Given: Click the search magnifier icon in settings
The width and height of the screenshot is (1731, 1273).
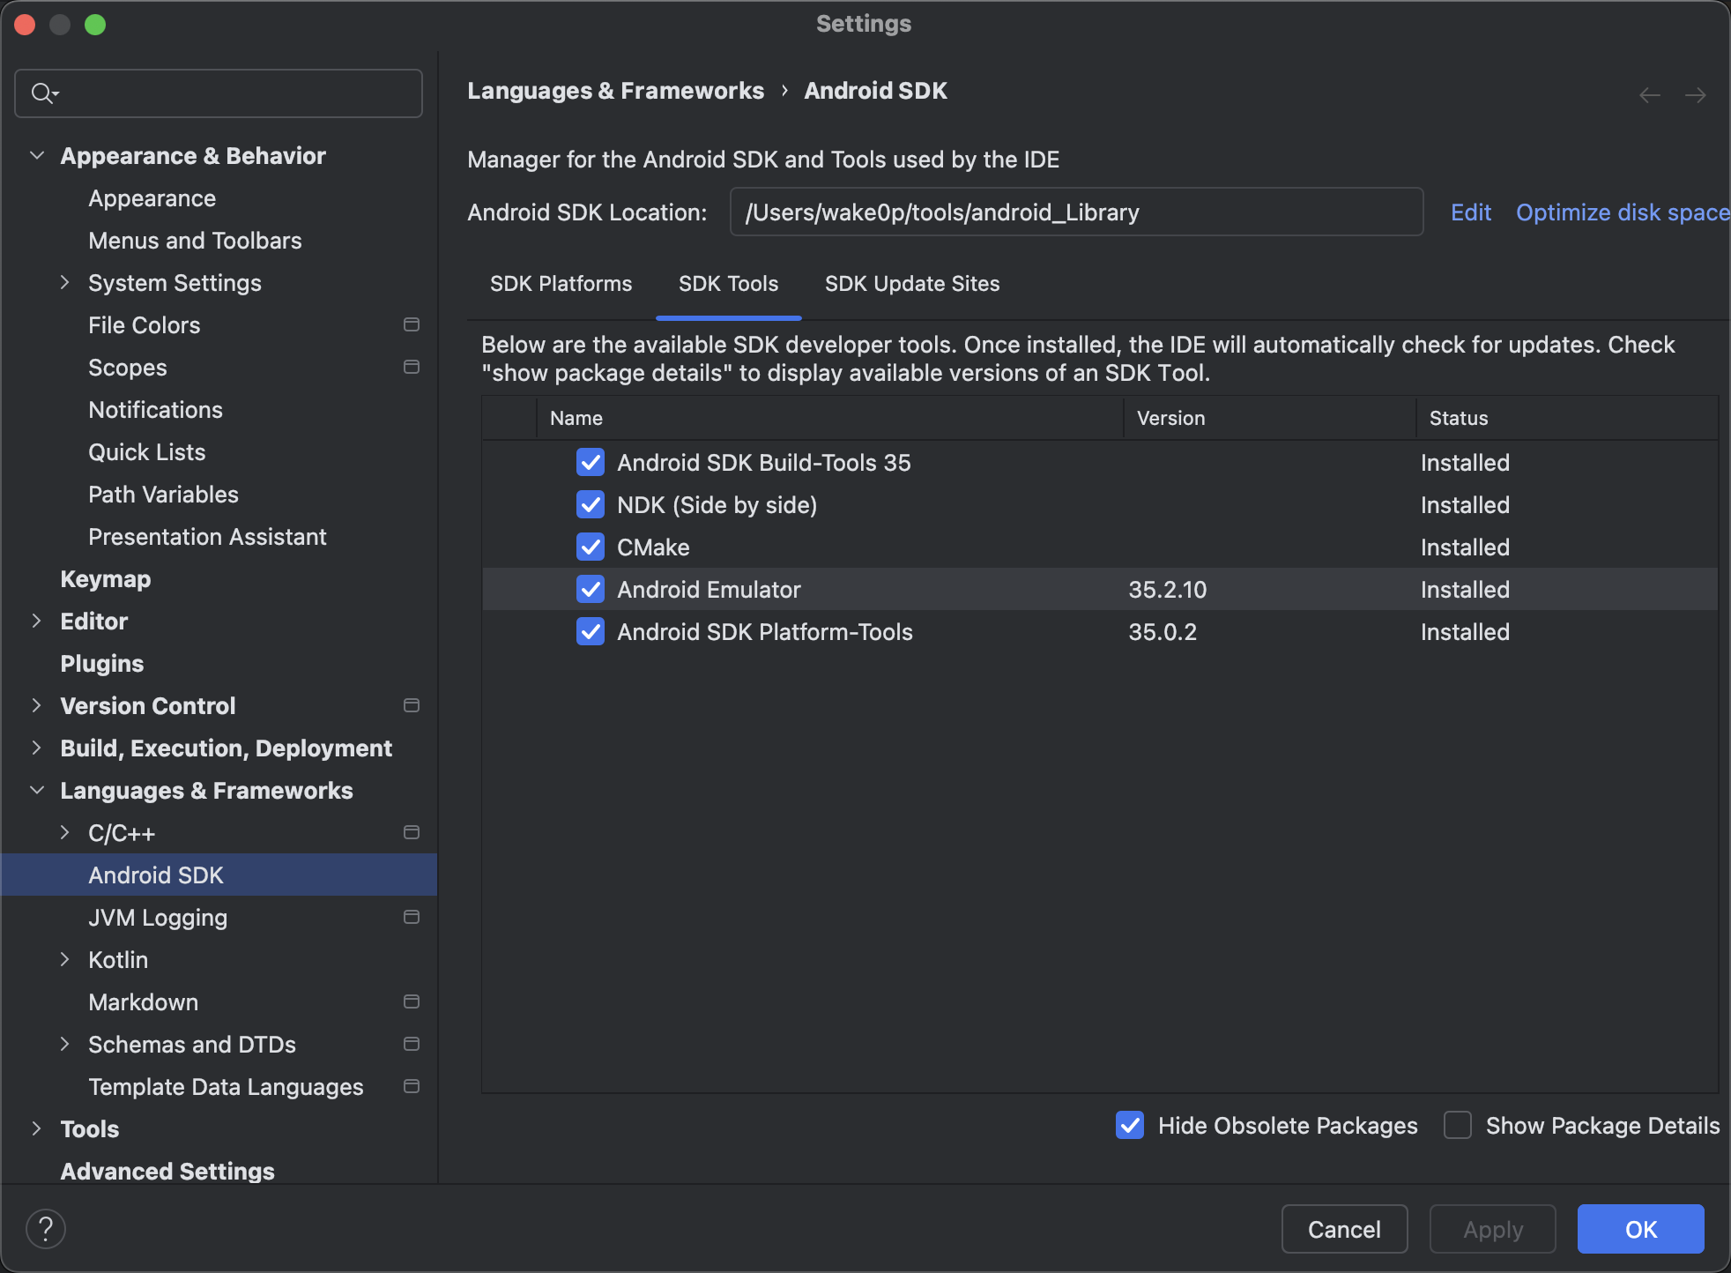Looking at the screenshot, I should click(44, 93).
